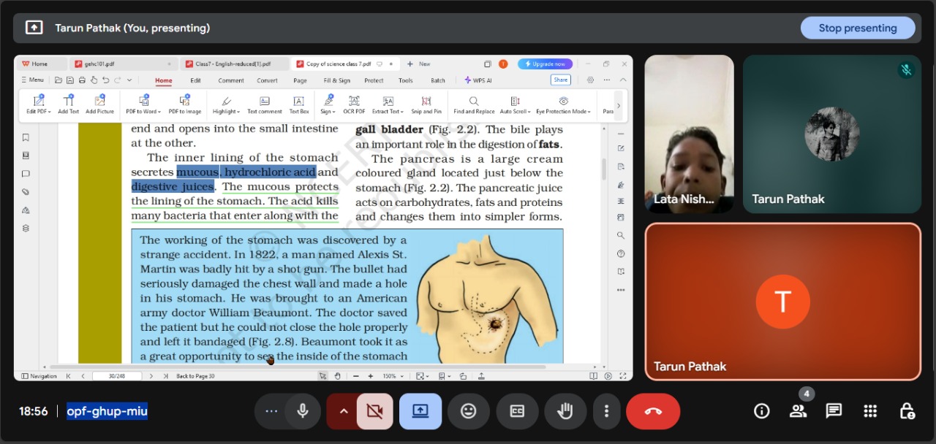
Task: Open host controls lock icon
Action: pyautogui.click(x=907, y=411)
